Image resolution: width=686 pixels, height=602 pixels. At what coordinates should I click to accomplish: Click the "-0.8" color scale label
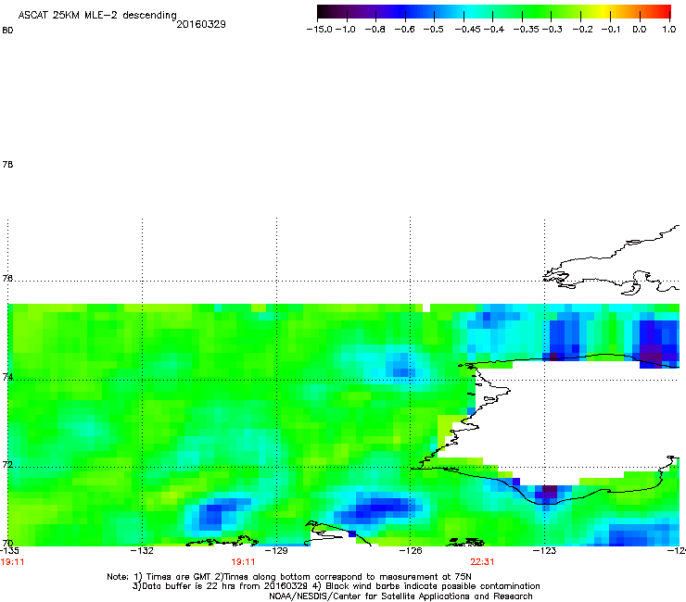(375, 30)
